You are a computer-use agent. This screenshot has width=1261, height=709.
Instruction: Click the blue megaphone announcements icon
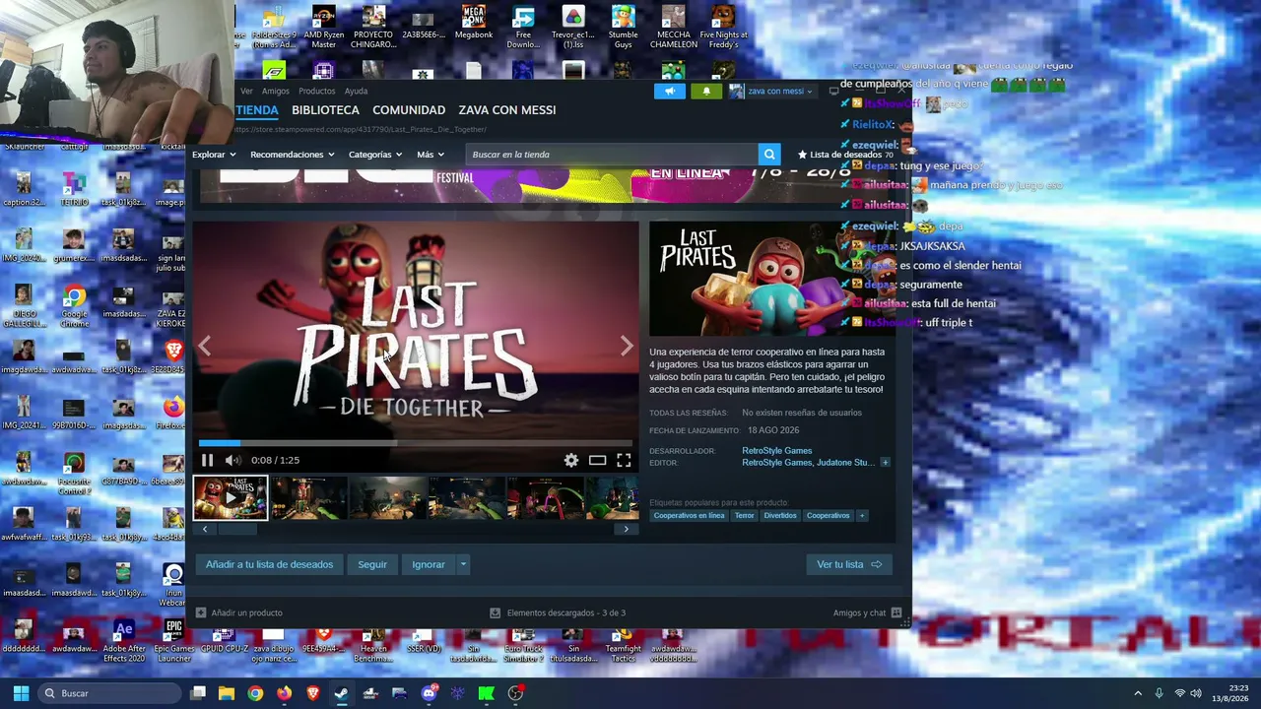click(x=670, y=91)
